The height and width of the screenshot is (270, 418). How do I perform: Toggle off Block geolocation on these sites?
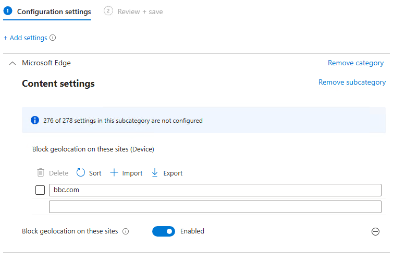coord(164,231)
